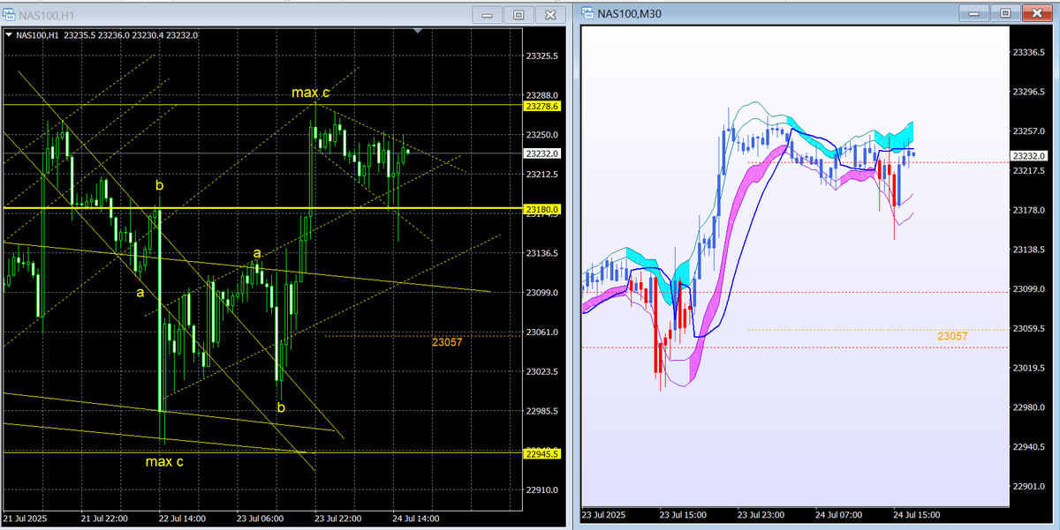This screenshot has width=1060, height=530.
Task: Click the chart icon in NAS100,M30 title bar
Action: pyautogui.click(x=588, y=13)
